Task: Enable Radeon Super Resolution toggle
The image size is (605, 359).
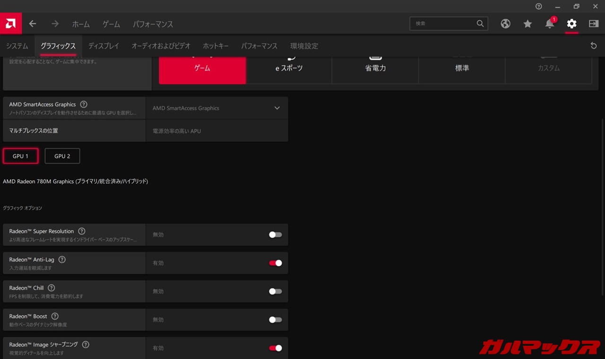Action: (275, 235)
